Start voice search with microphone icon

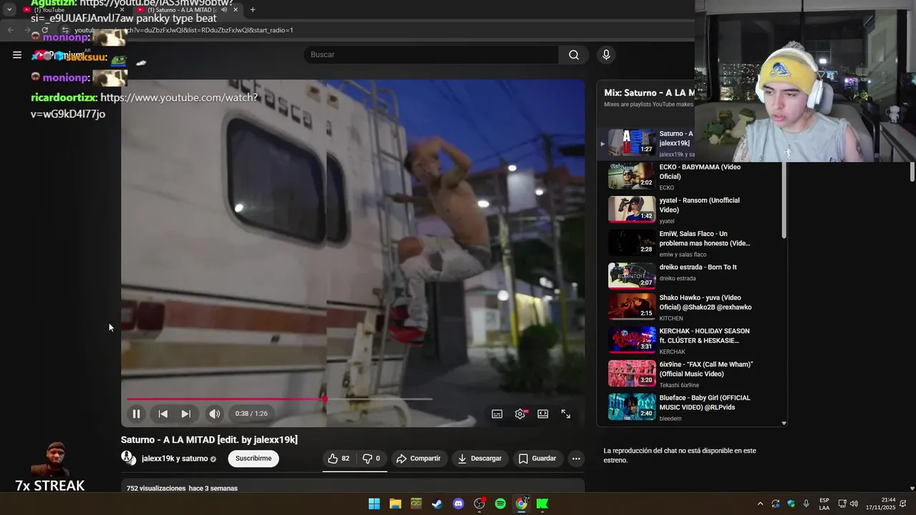point(606,54)
